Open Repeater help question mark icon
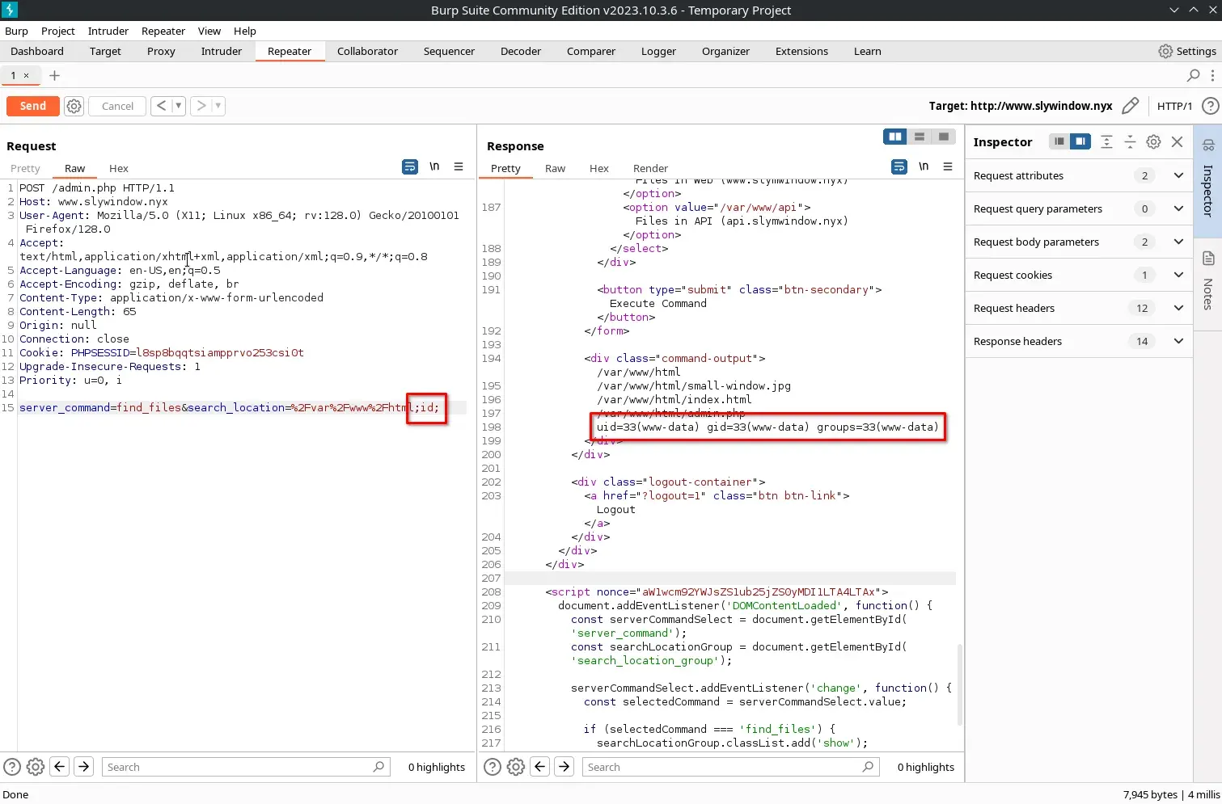 pyautogui.click(x=1210, y=106)
